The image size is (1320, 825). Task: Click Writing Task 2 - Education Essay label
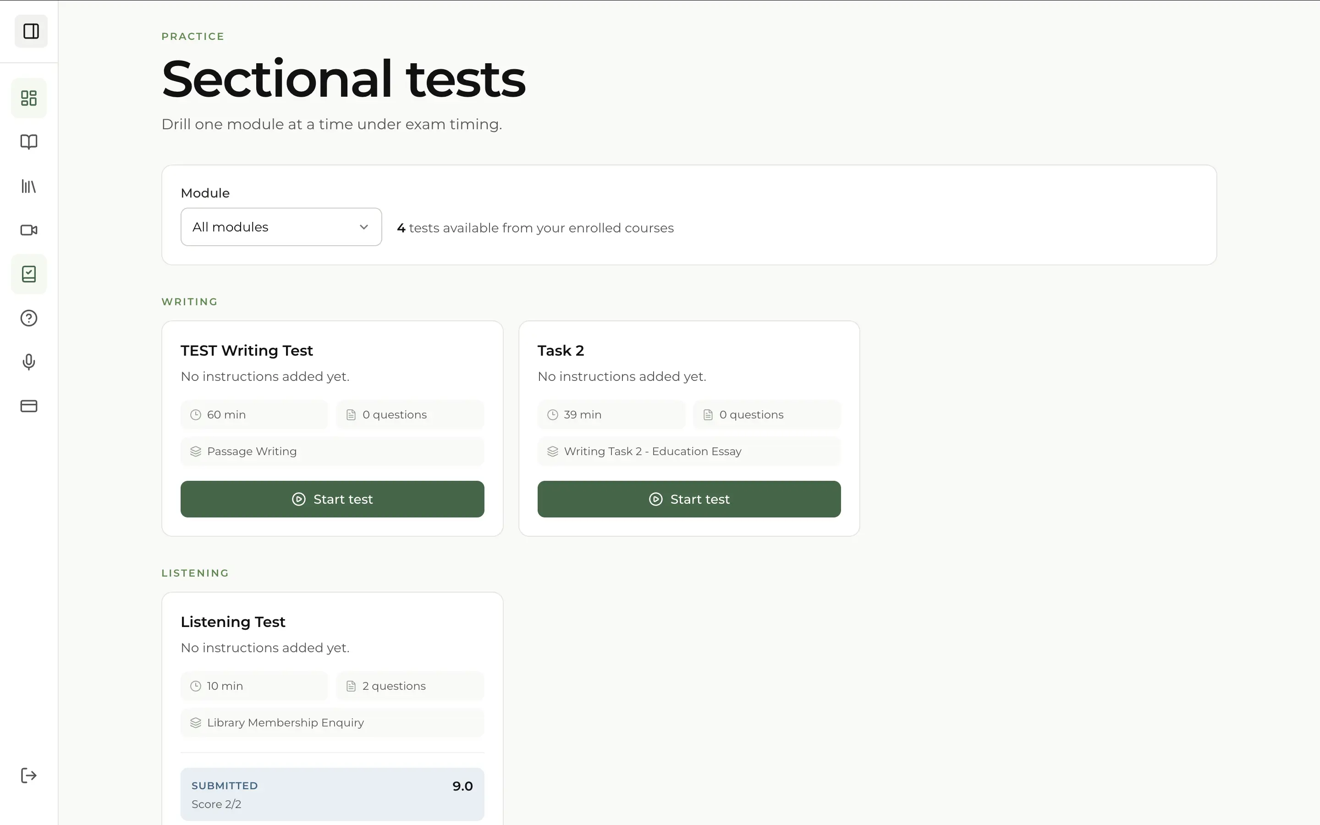pos(652,451)
